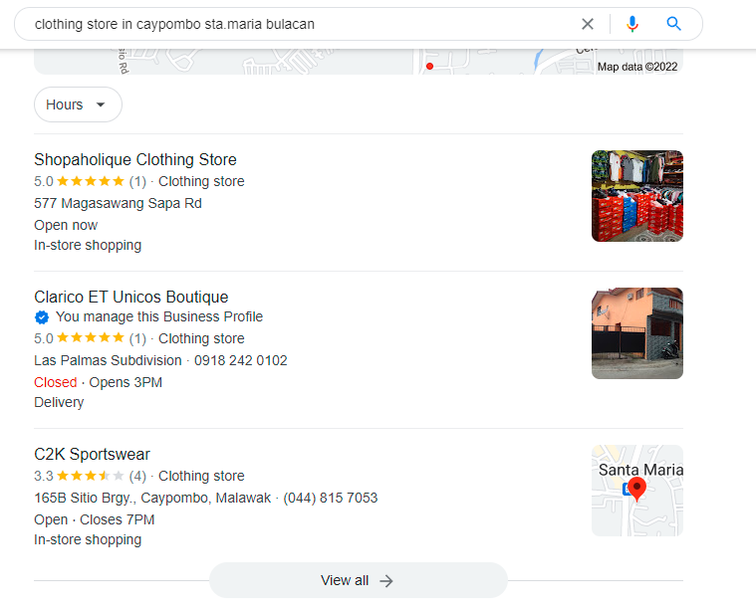Click phone number 0918 242 0102
Image resolution: width=756 pixels, height=613 pixels.
pyautogui.click(x=241, y=360)
